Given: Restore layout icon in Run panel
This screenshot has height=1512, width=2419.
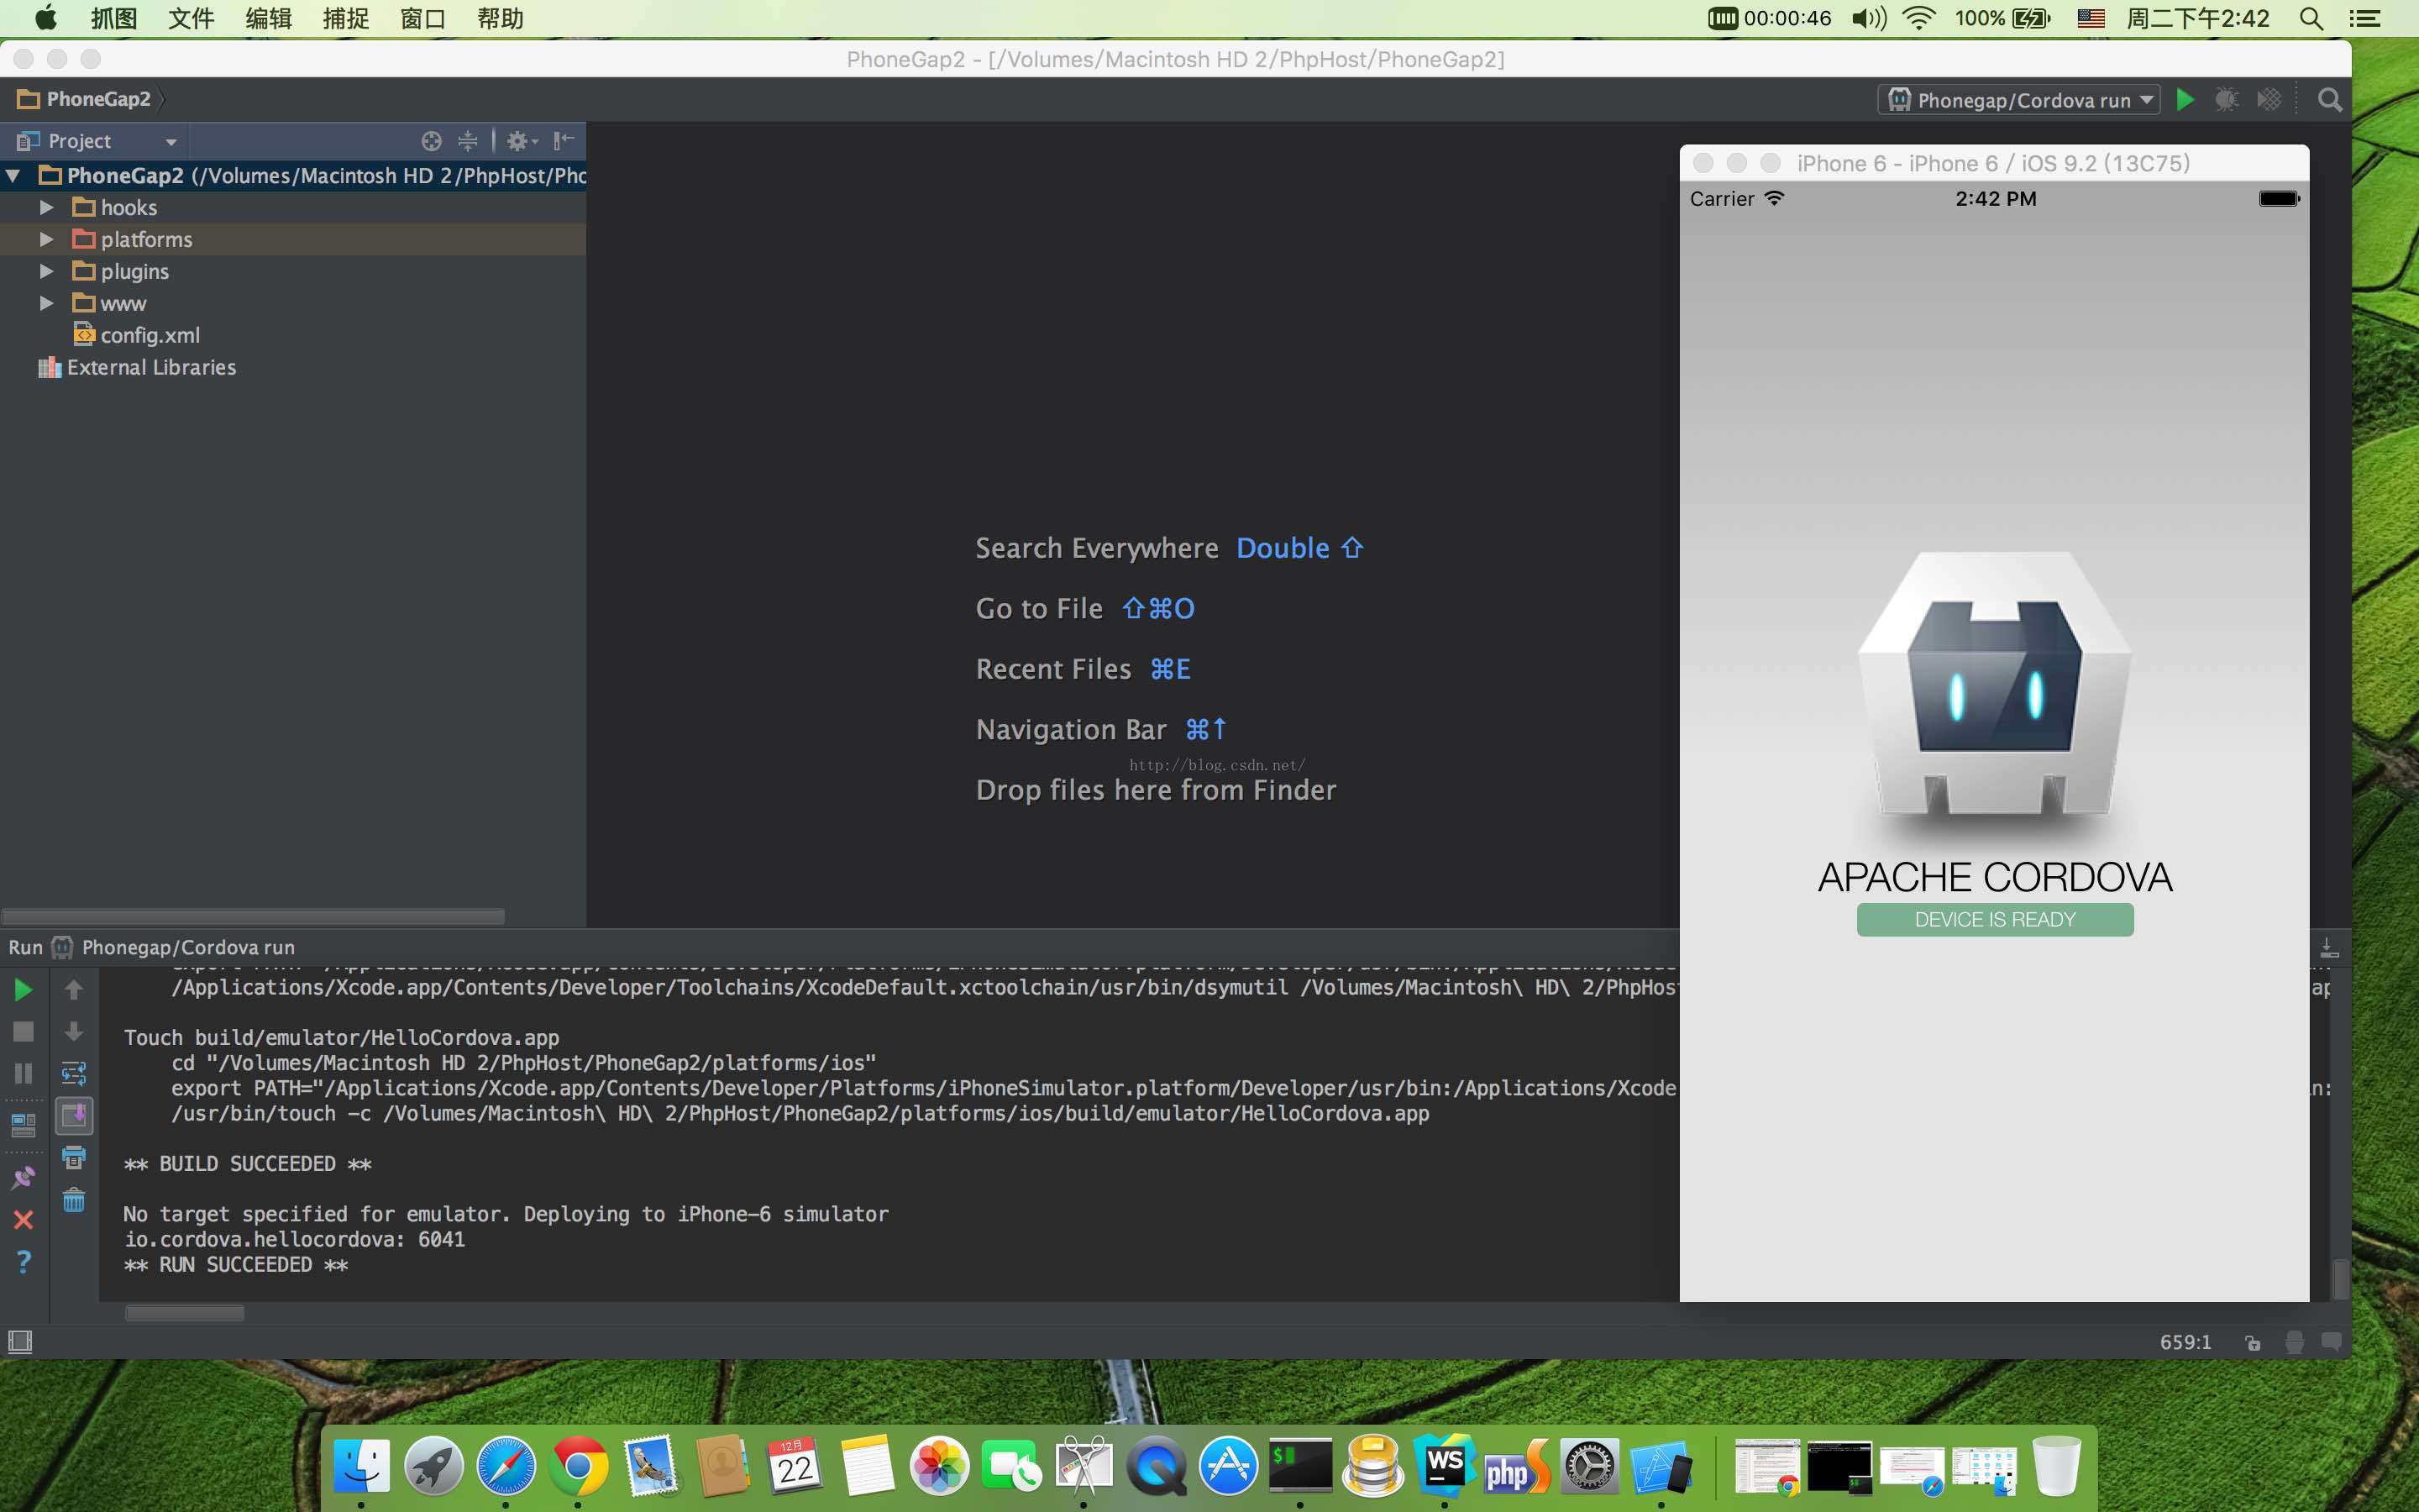Looking at the screenshot, I should click(23, 1125).
